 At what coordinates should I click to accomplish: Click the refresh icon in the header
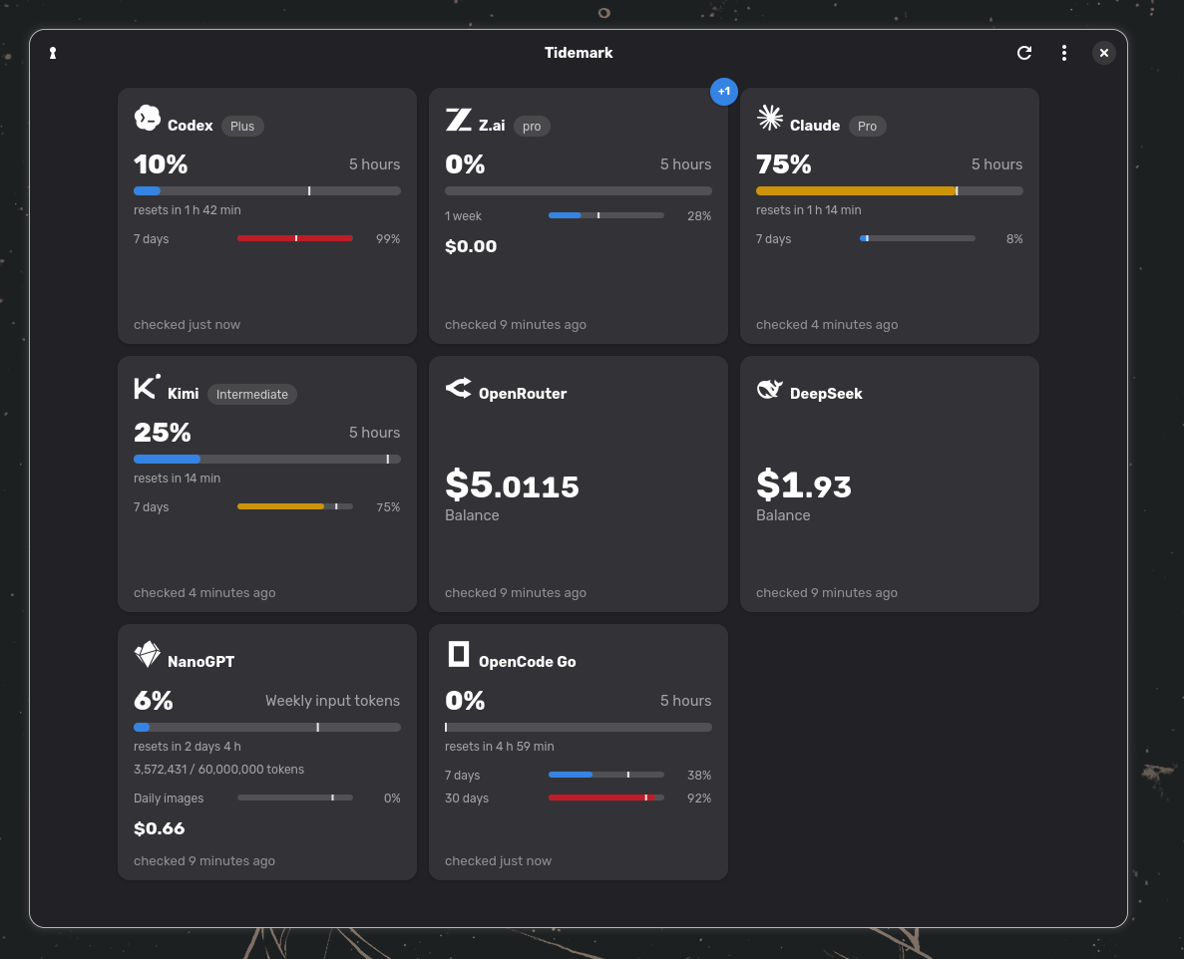1024,53
